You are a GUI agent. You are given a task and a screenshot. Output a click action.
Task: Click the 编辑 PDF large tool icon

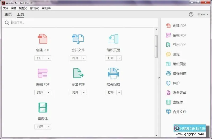click(x=42, y=73)
